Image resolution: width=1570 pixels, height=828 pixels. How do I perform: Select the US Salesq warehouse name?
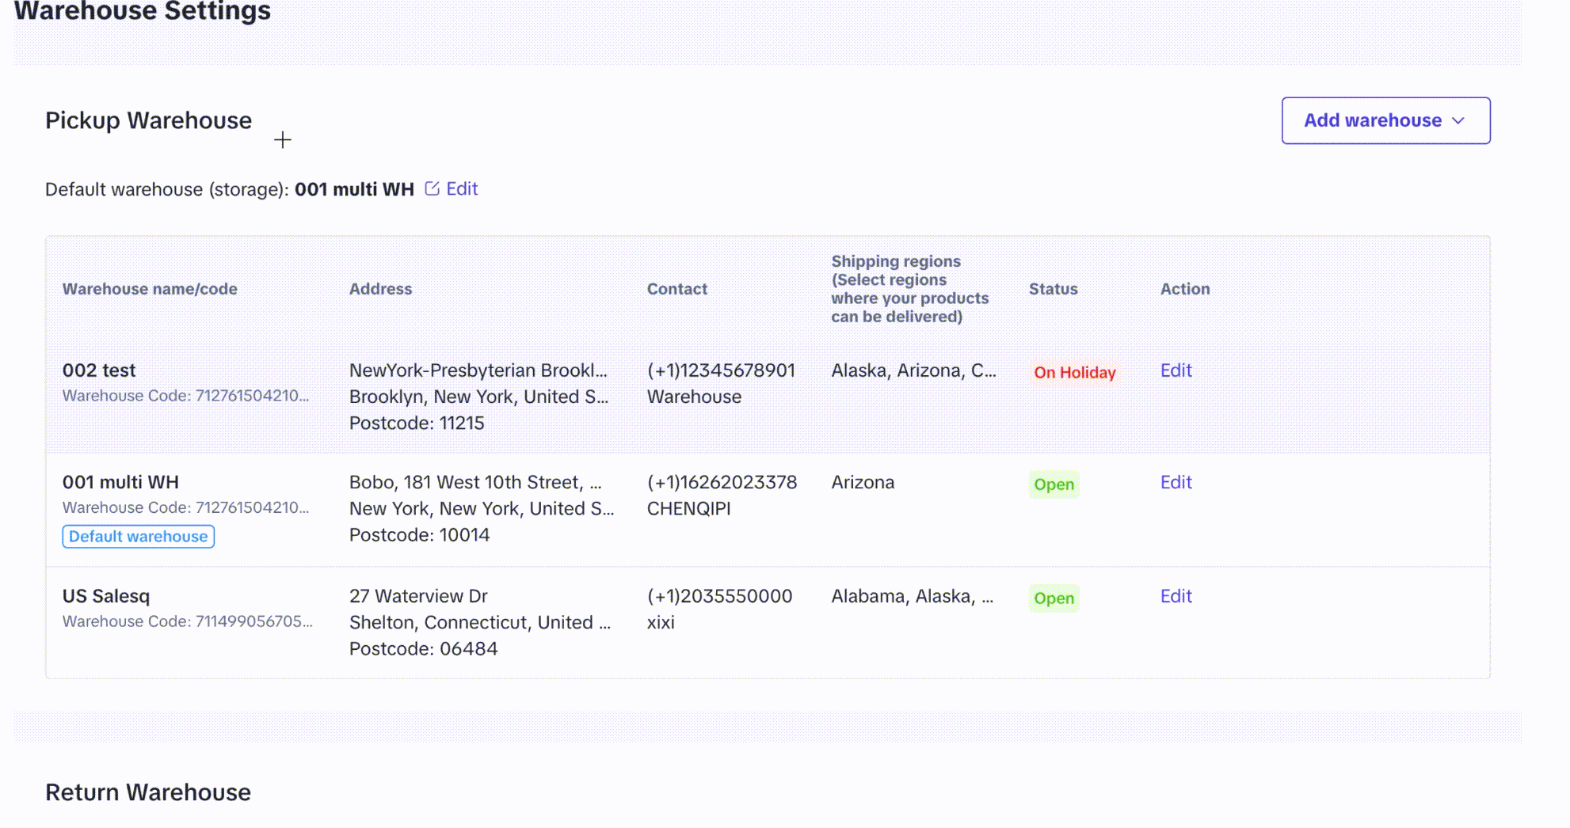coord(106,596)
